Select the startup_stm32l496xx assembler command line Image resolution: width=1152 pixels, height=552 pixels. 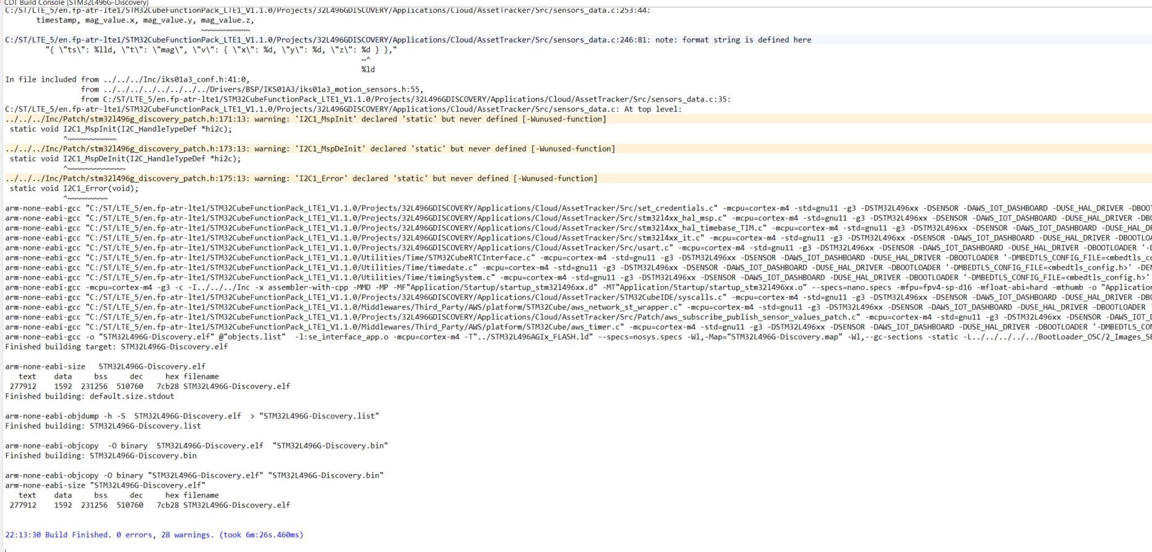(x=578, y=287)
